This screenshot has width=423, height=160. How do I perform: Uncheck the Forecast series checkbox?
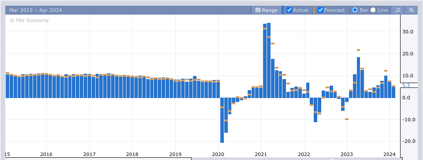click(x=320, y=10)
